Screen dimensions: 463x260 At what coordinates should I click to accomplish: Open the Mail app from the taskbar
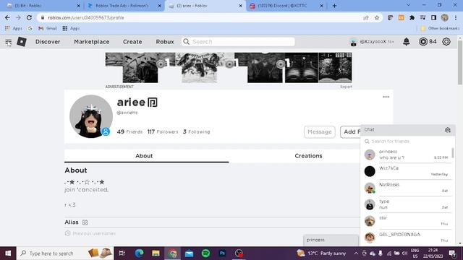tap(190, 253)
